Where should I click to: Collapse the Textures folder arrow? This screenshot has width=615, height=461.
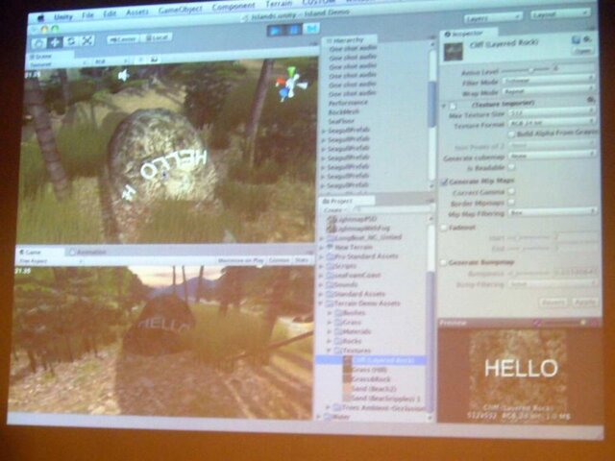tap(330, 351)
